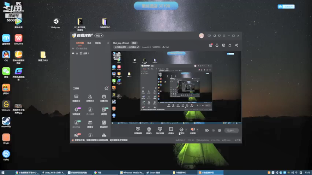
Task: Toggle the preview eye icon next to the gear
Action: (213, 130)
